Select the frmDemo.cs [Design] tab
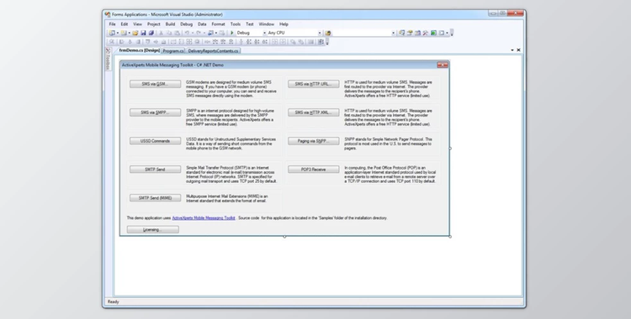 pos(139,50)
